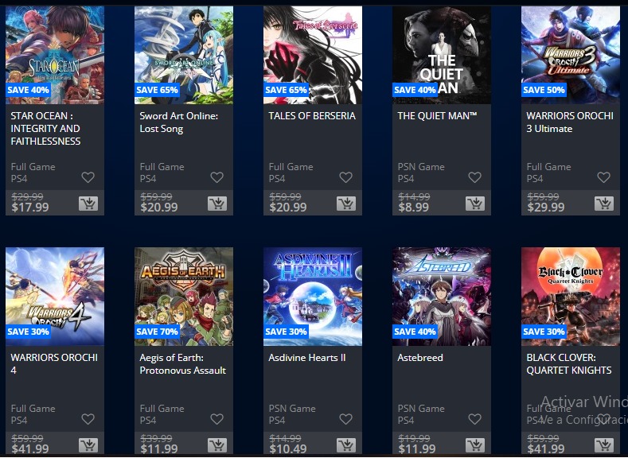
Task: Open Asdivine Hearts II title link
Action: (x=306, y=358)
